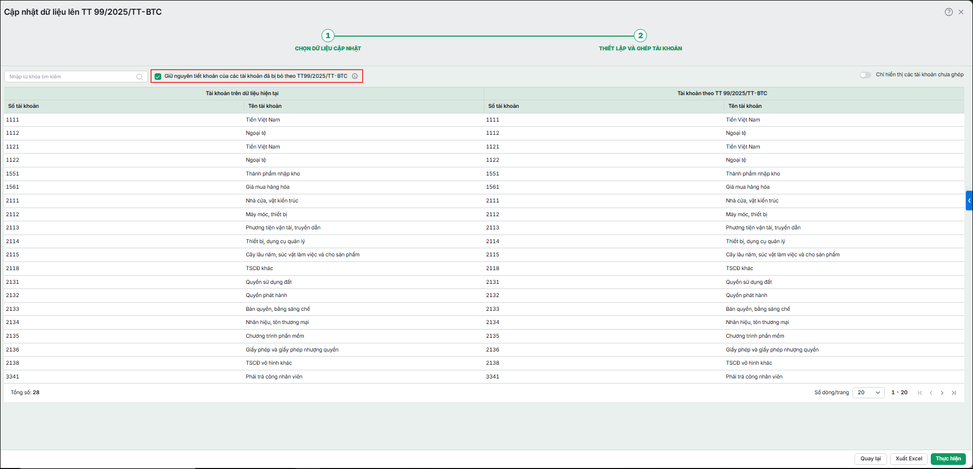Toggle 'Chỉ hiển thị các tài khoản chưa ghép'
Image resolution: width=973 pixels, height=469 pixels.
(865, 75)
